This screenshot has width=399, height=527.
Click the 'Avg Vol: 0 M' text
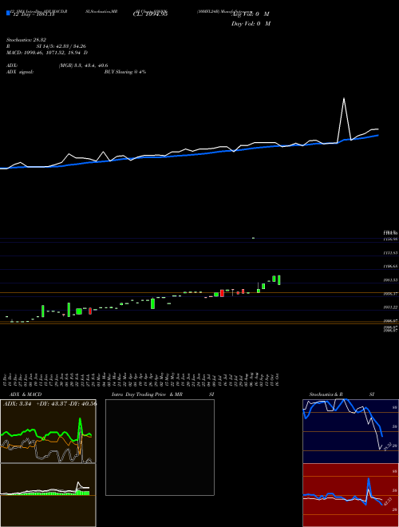pyautogui.click(x=251, y=14)
